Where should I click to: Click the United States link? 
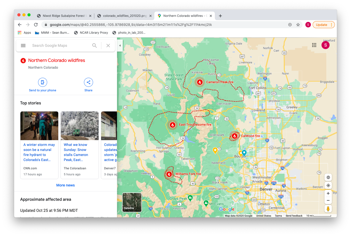[264, 216]
